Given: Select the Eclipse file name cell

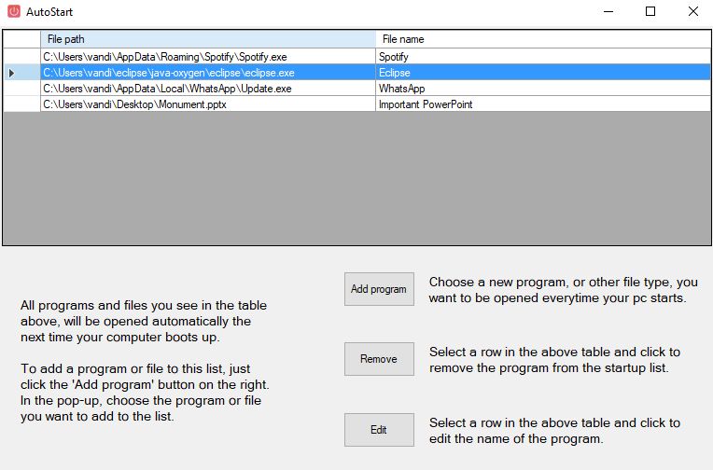Looking at the screenshot, I should 541,73.
